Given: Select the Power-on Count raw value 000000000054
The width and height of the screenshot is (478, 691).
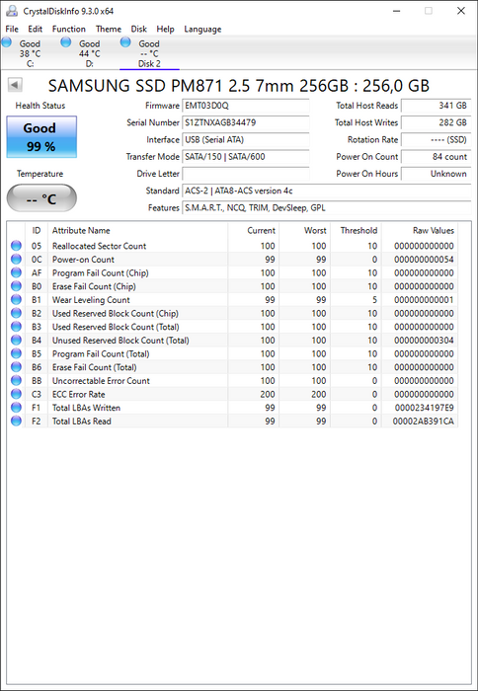Looking at the screenshot, I should [424, 260].
